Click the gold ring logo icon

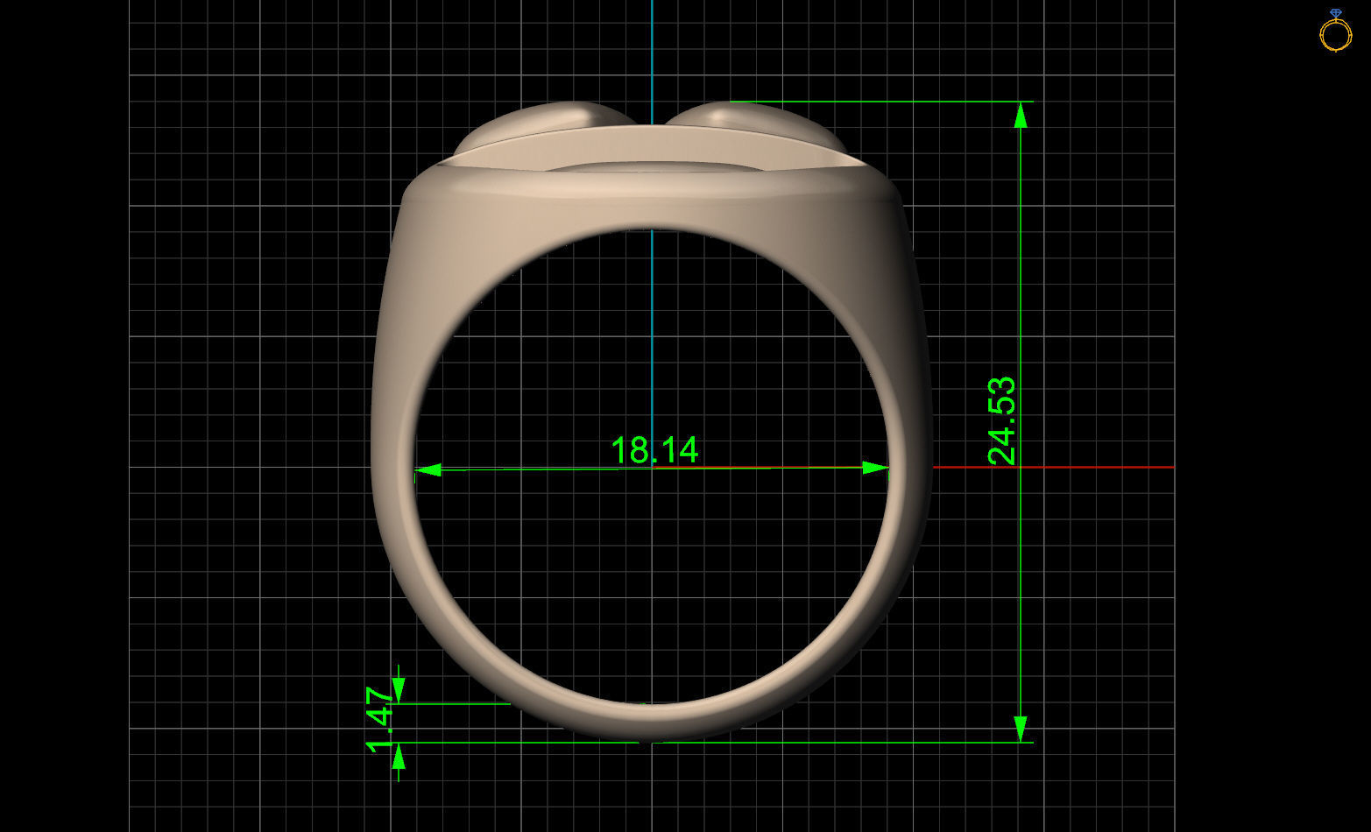(x=1335, y=31)
